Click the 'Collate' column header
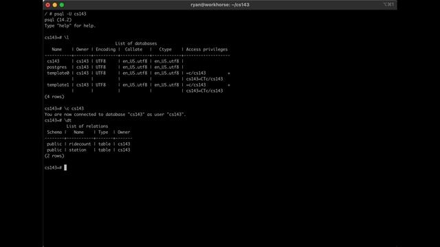 pyautogui.click(x=133, y=49)
